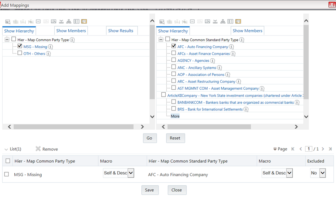
Task: Click info icon next to AFC - Auto Financing Company
Action: [231, 47]
